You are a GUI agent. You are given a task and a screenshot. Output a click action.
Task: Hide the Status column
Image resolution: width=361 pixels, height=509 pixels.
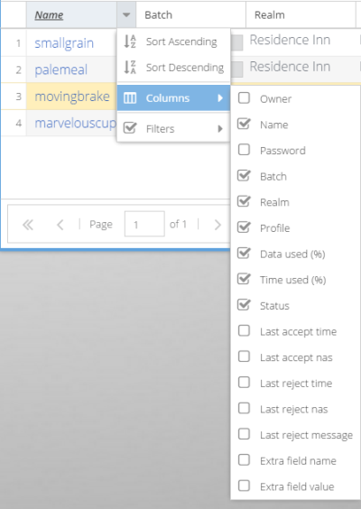point(244,305)
